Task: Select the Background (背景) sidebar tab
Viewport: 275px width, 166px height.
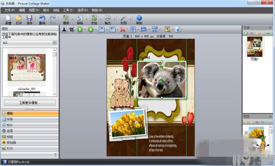Action: tap(30, 119)
